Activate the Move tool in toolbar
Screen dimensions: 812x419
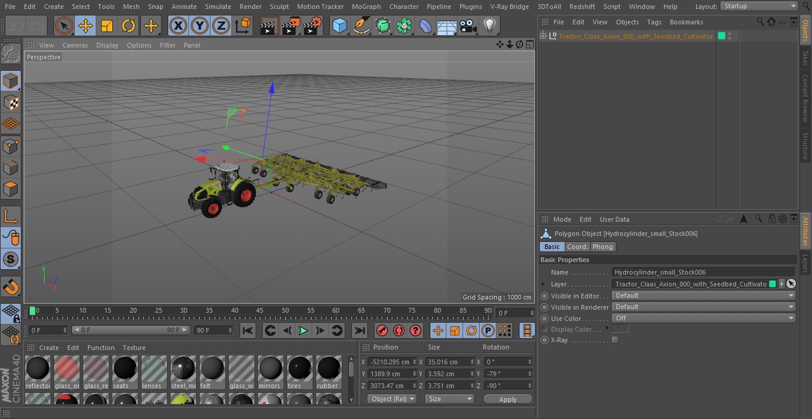pyautogui.click(x=86, y=26)
